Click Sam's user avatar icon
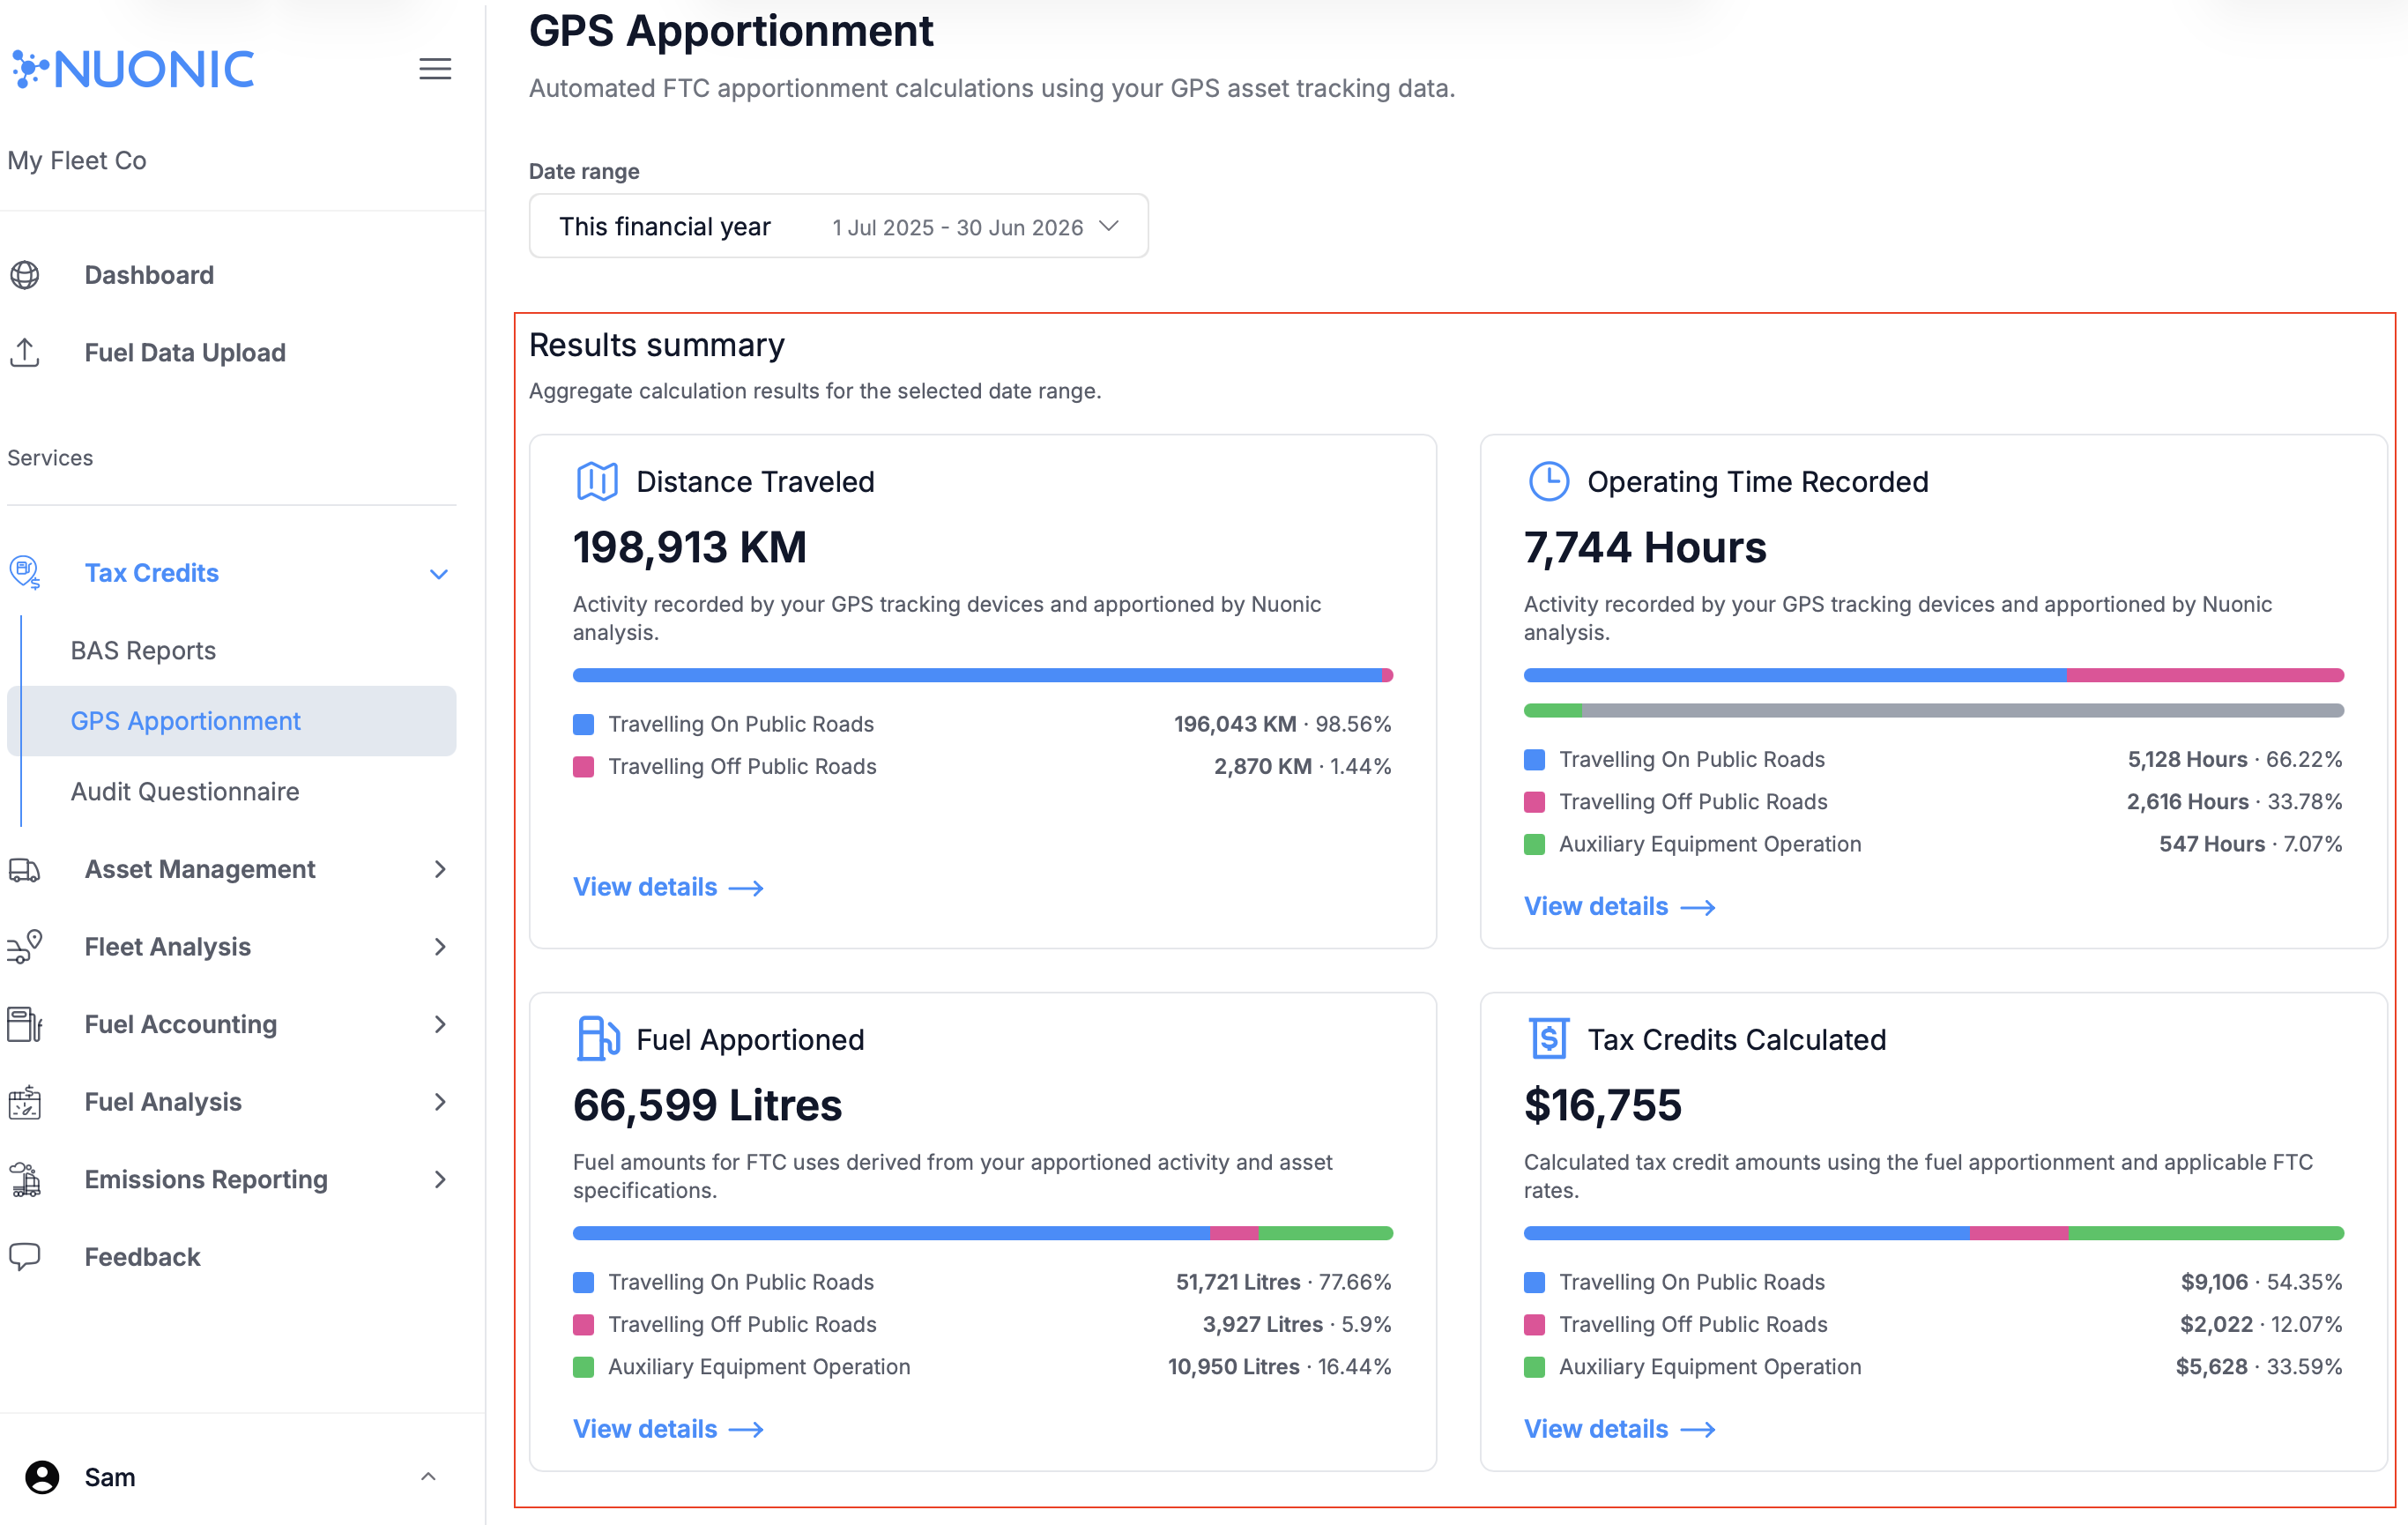Viewport: 2408px width, 1525px height. click(42, 1477)
